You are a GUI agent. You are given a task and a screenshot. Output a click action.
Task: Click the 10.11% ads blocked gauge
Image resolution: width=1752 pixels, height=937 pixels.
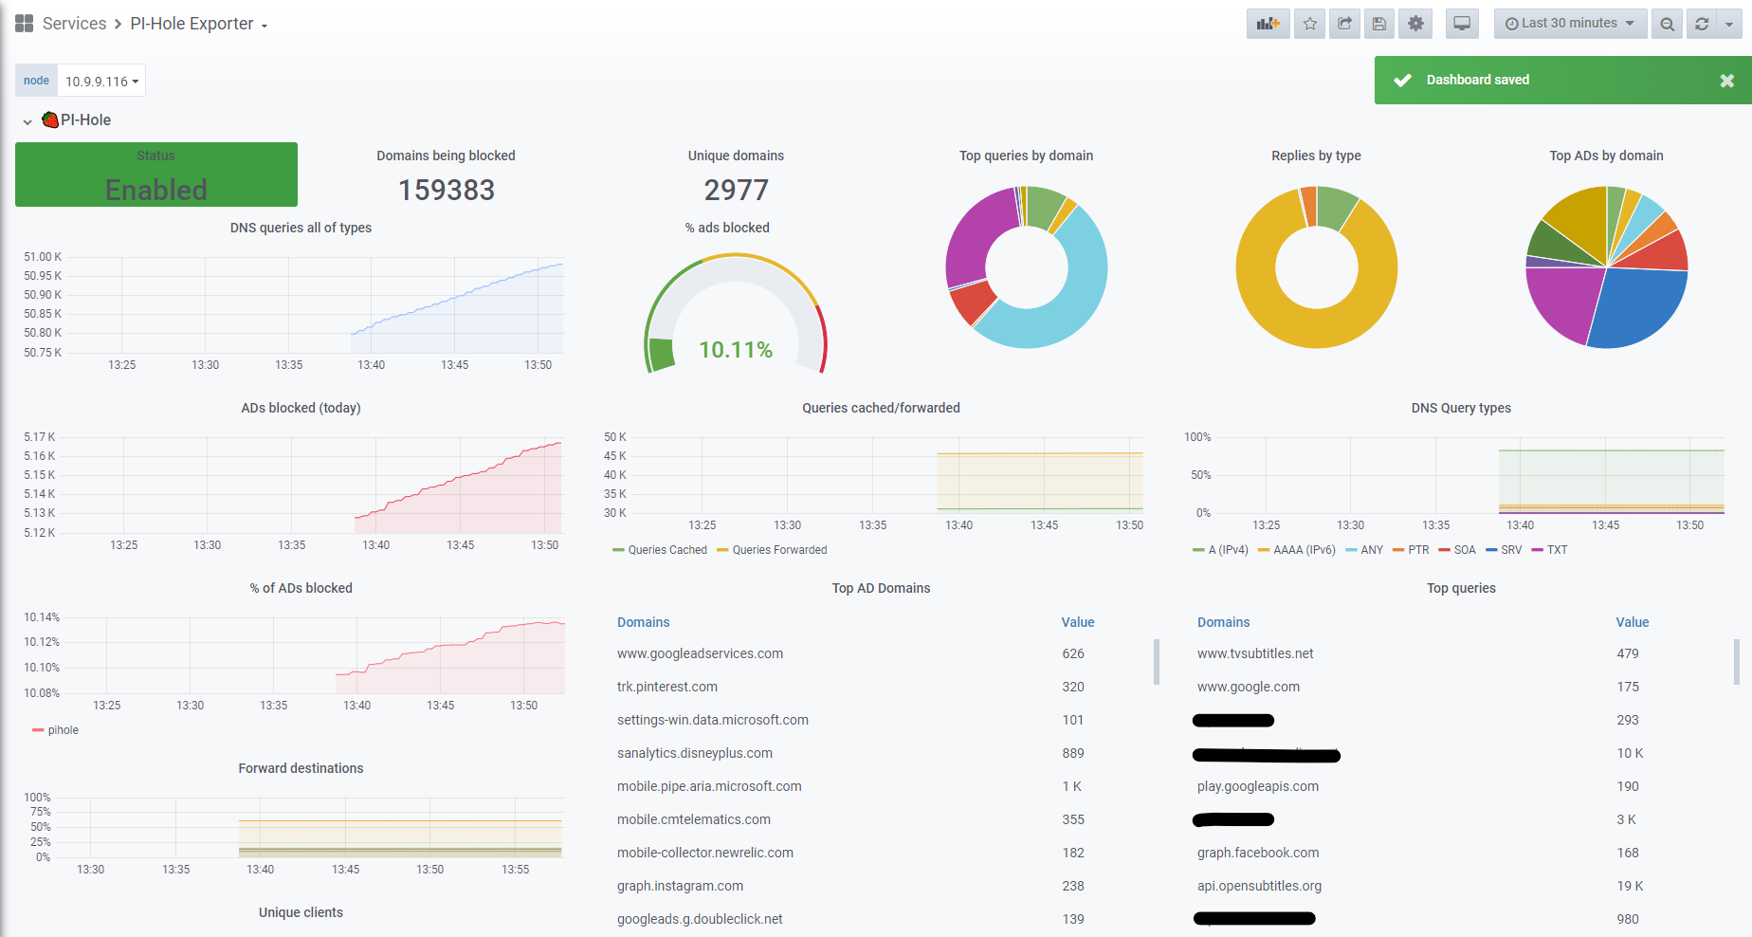click(x=736, y=313)
